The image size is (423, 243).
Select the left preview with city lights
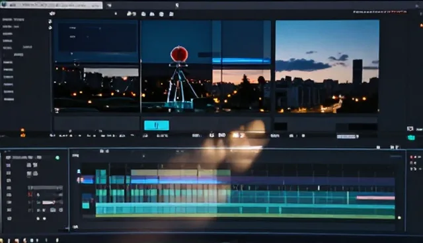[x=96, y=66]
